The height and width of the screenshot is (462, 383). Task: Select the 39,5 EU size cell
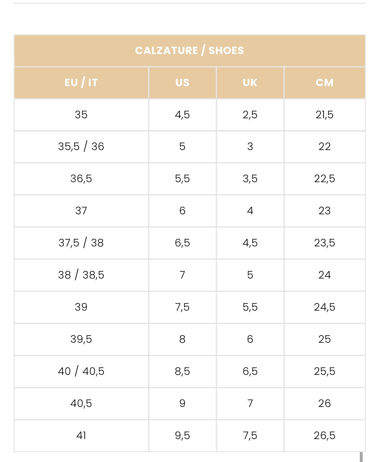[81, 339]
